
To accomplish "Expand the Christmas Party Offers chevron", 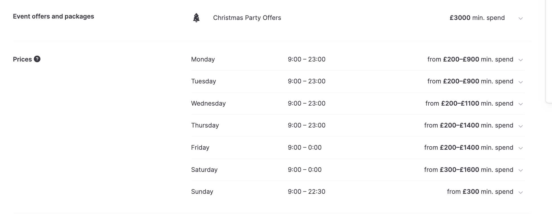I will coord(520,19).
